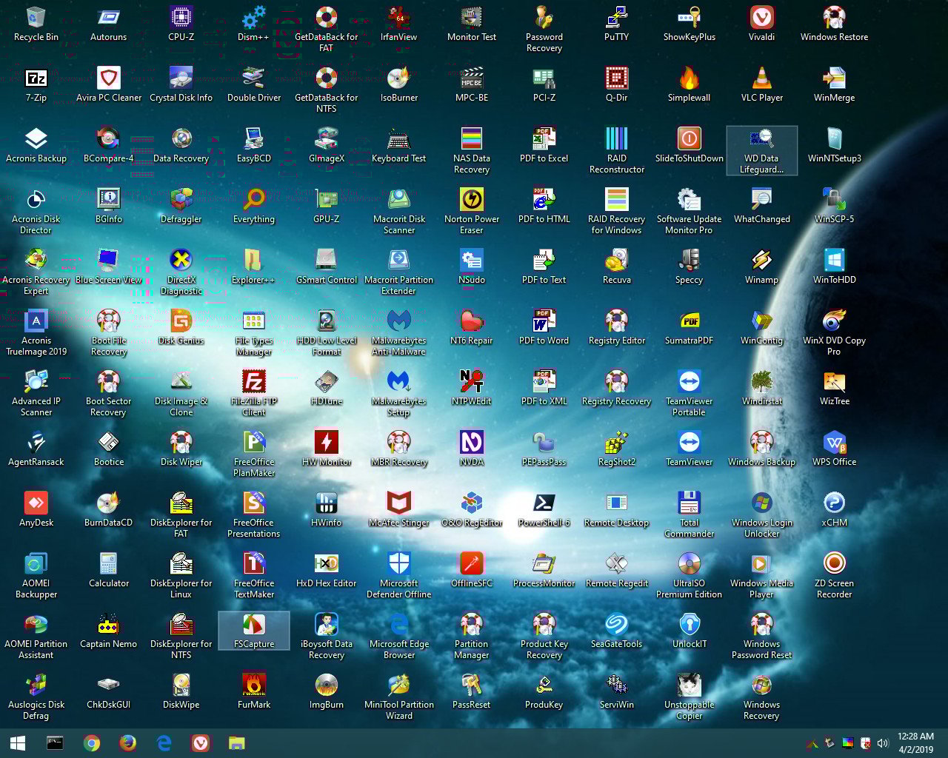Open the FurMark shortcut
The image size is (948, 758).
[x=253, y=691]
